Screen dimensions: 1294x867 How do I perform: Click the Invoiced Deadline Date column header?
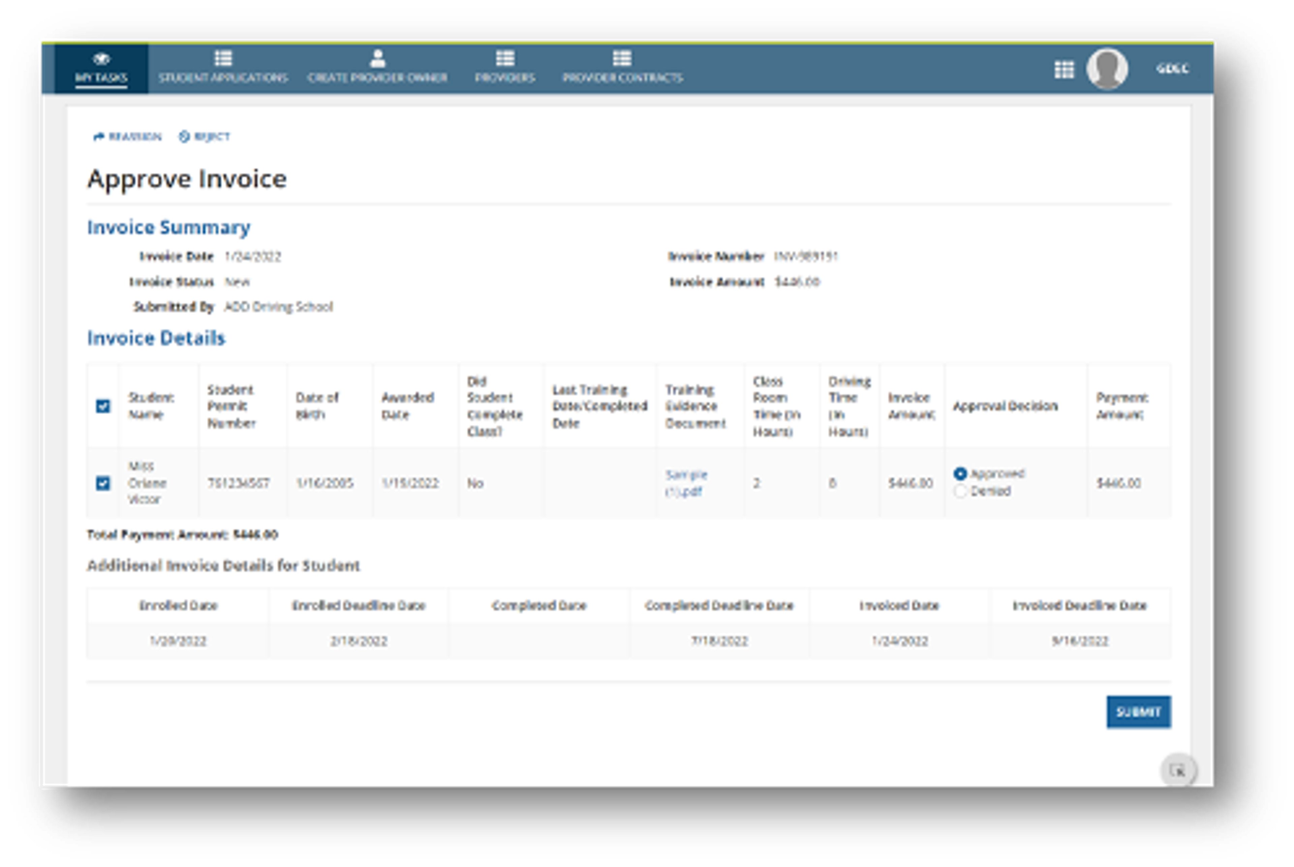click(x=1079, y=605)
